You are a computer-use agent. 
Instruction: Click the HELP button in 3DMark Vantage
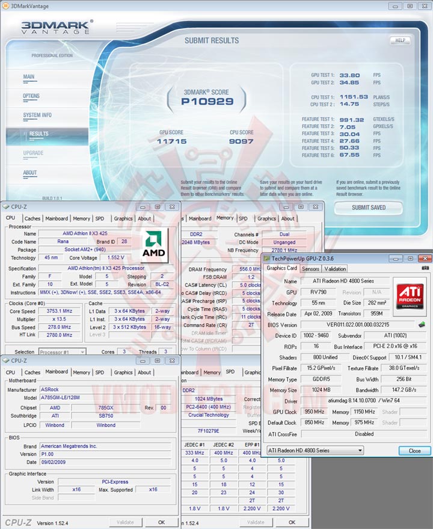click(401, 40)
